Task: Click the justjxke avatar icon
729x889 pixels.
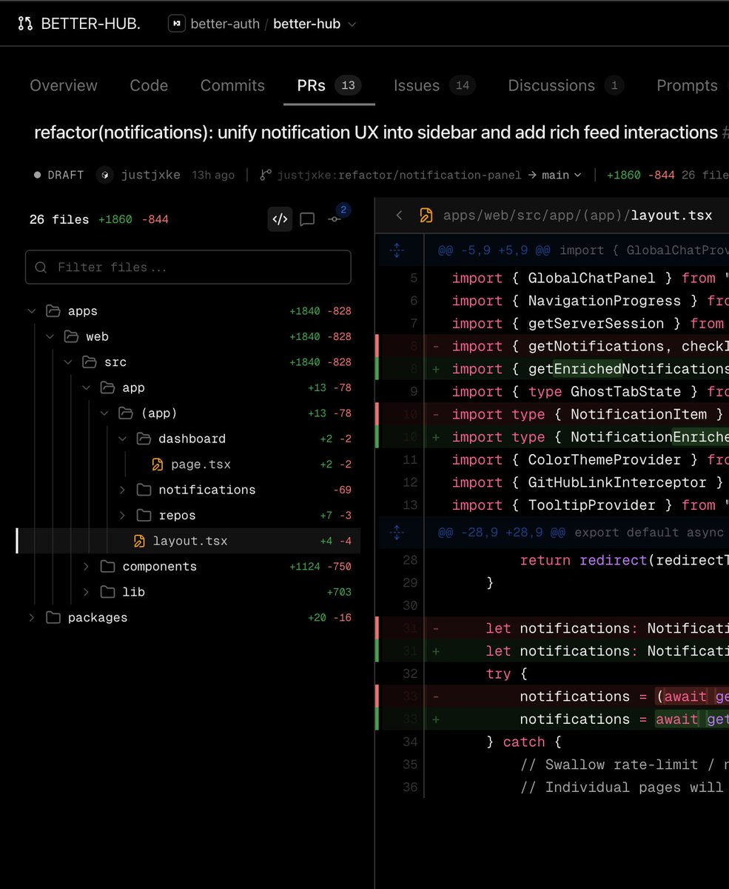Action: point(107,175)
